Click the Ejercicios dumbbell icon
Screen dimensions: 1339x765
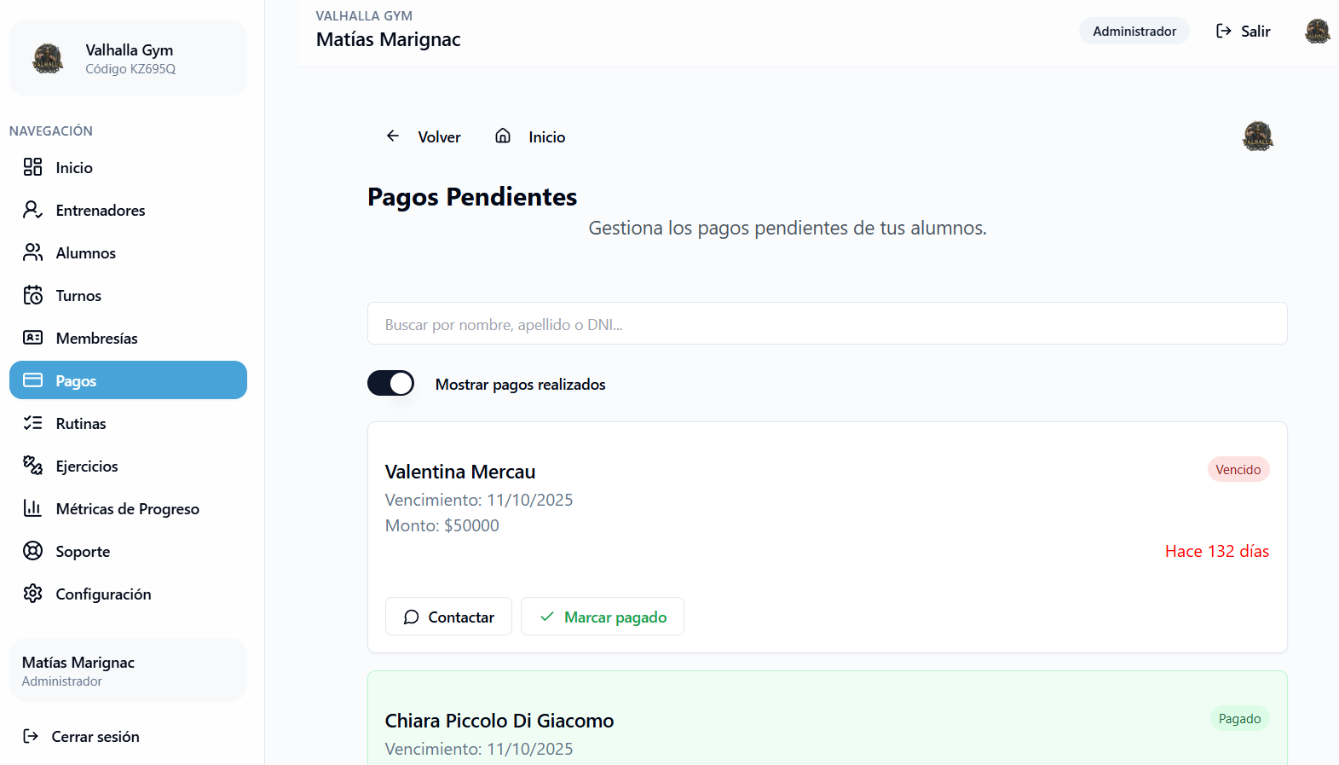[32, 466]
